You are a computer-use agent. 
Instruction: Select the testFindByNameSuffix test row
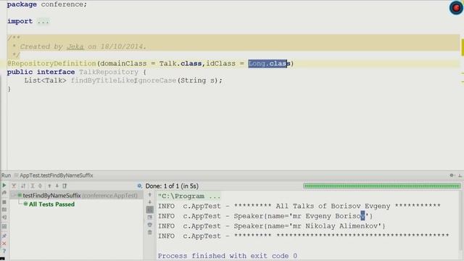click(x=76, y=195)
